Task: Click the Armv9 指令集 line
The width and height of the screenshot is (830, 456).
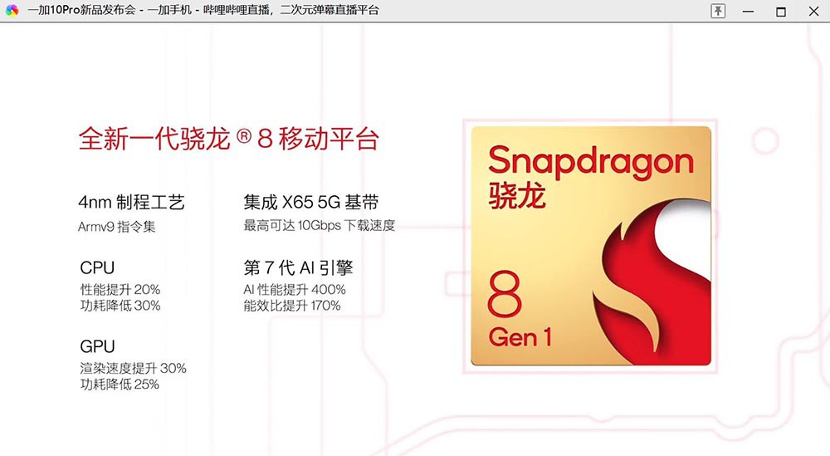Action: pyautogui.click(x=116, y=227)
